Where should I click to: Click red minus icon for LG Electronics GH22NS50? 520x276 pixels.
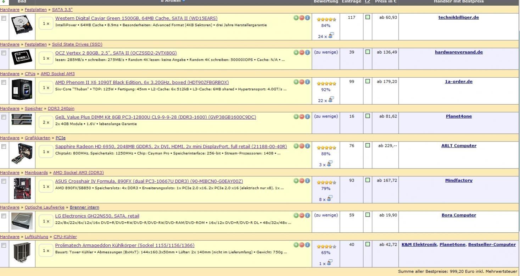click(x=302, y=215)
